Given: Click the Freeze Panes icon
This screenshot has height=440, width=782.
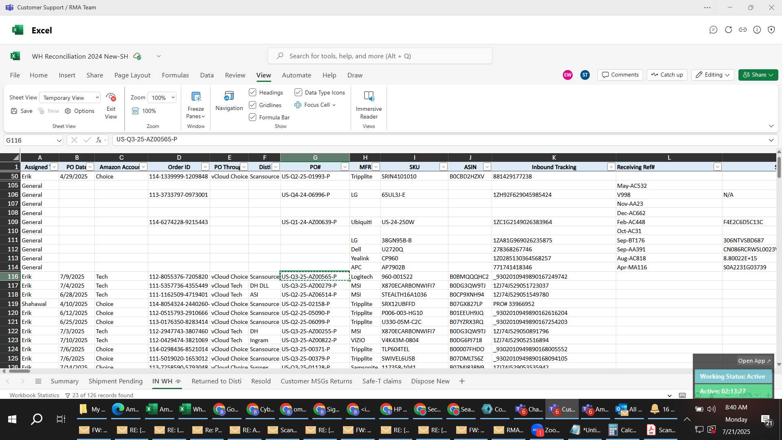Looking at the screenshot, I should click(196, 97).
